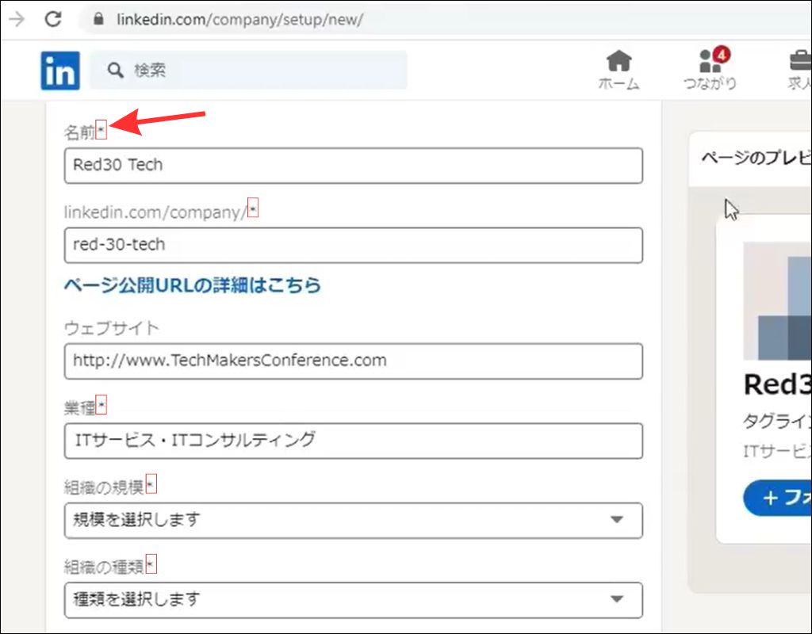Click the 組織の規模 label
Image resolution: width=812 pixels, height=634 pixels.
(x=104, y=487)
